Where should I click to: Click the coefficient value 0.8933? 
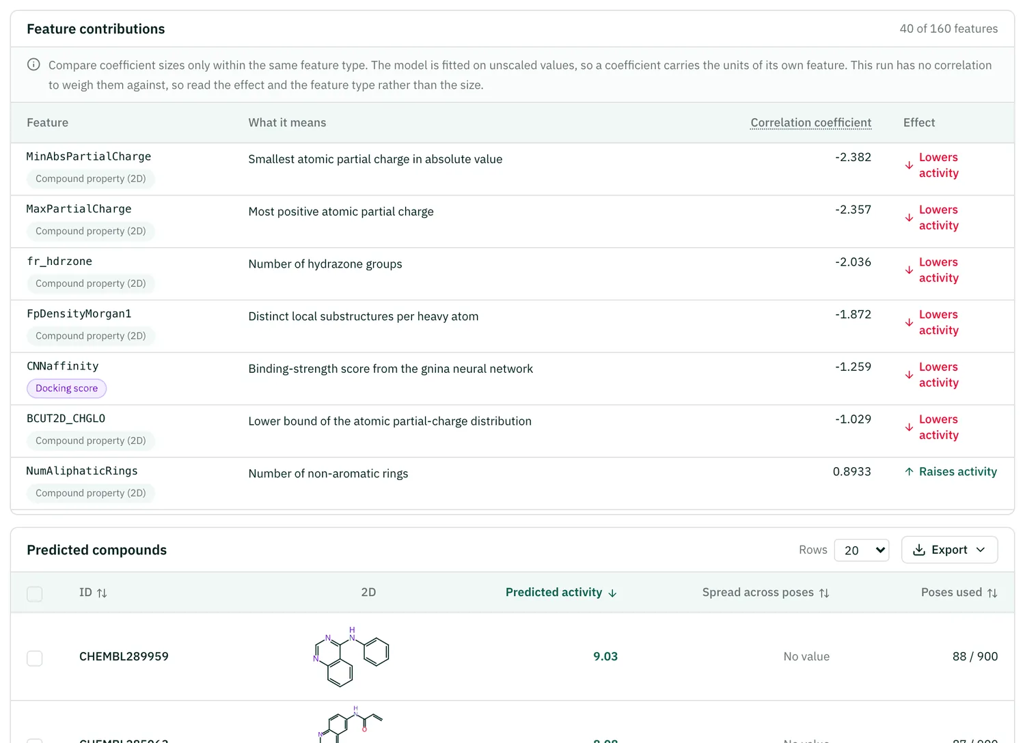point(851,471)
